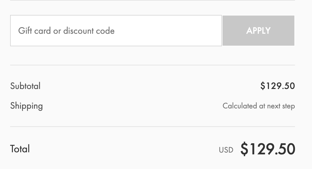The image size is (312, 169).
Task: Click the Shipping label
Action: pyautogui.click(x=27, y=106)
